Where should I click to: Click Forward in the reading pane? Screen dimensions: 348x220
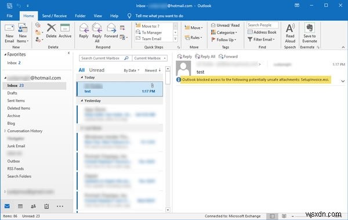pyautogui.click(x=228, y=56)
